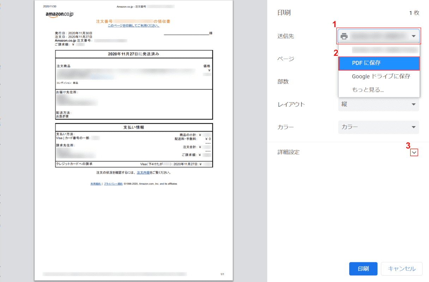
Task: Click the キャンセル button
Action: 401,269
